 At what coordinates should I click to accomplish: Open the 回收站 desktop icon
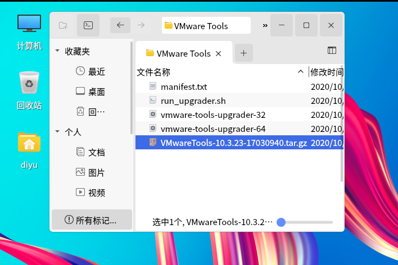[29, 91]
